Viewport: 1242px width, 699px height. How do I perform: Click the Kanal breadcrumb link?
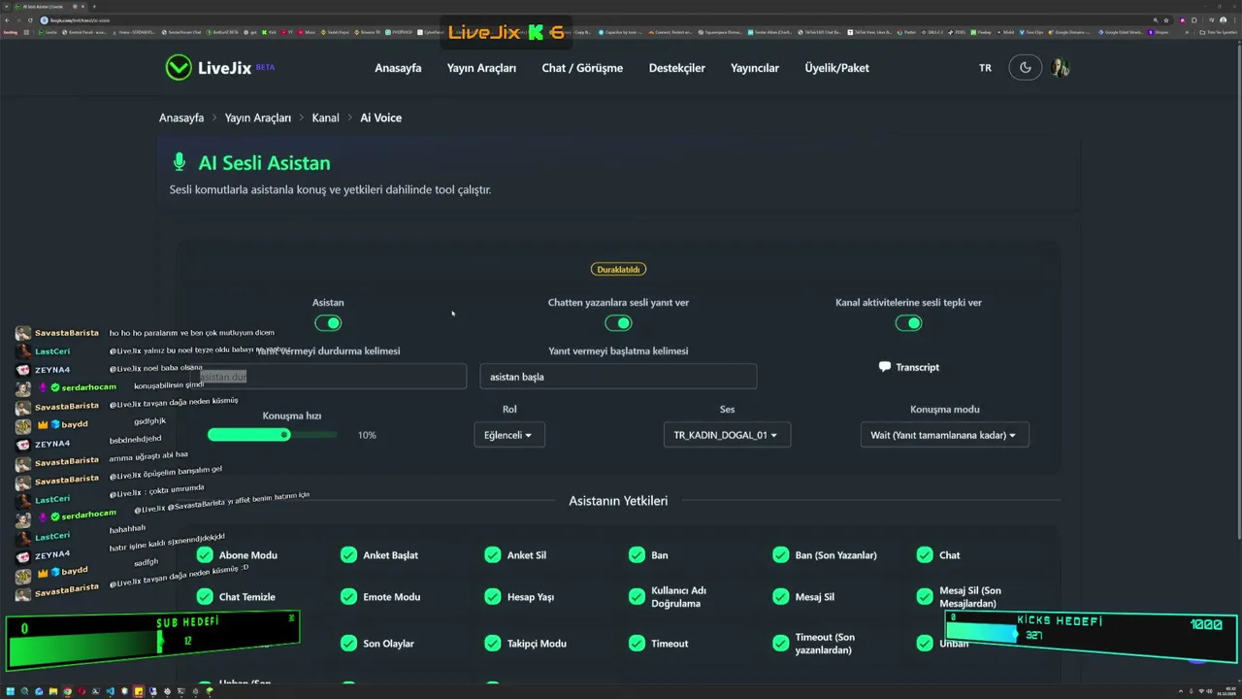[325, 117]
